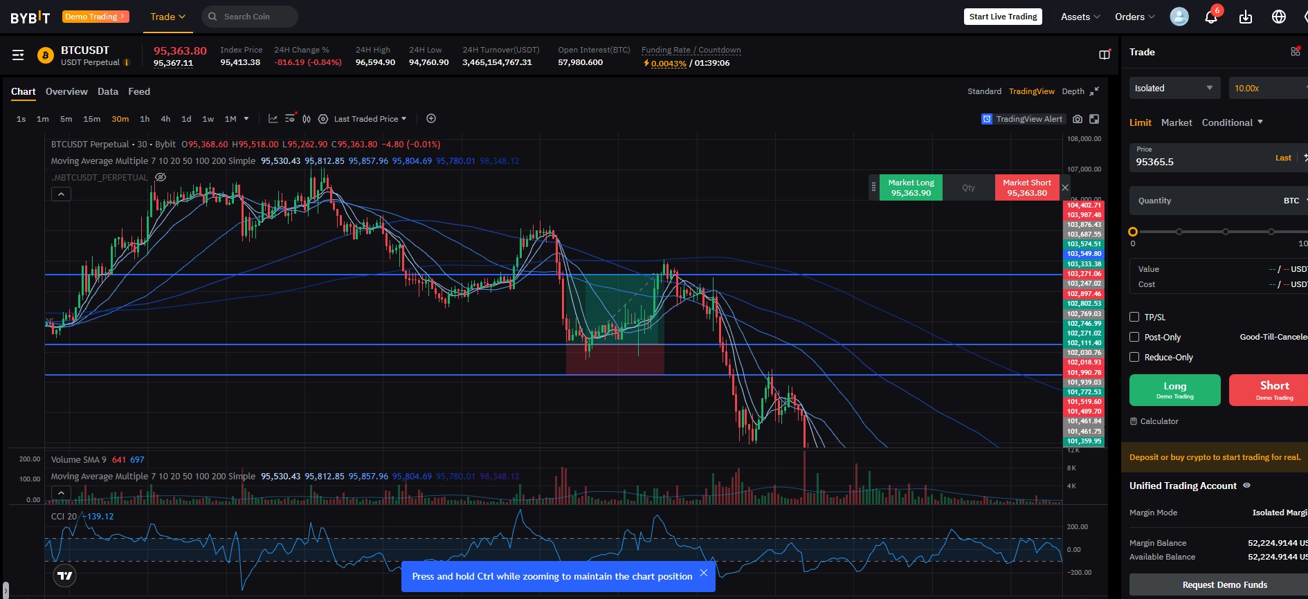
Task: Click the funding rate lightning icon
Action: pyautogui.click(x=646, y=63)
